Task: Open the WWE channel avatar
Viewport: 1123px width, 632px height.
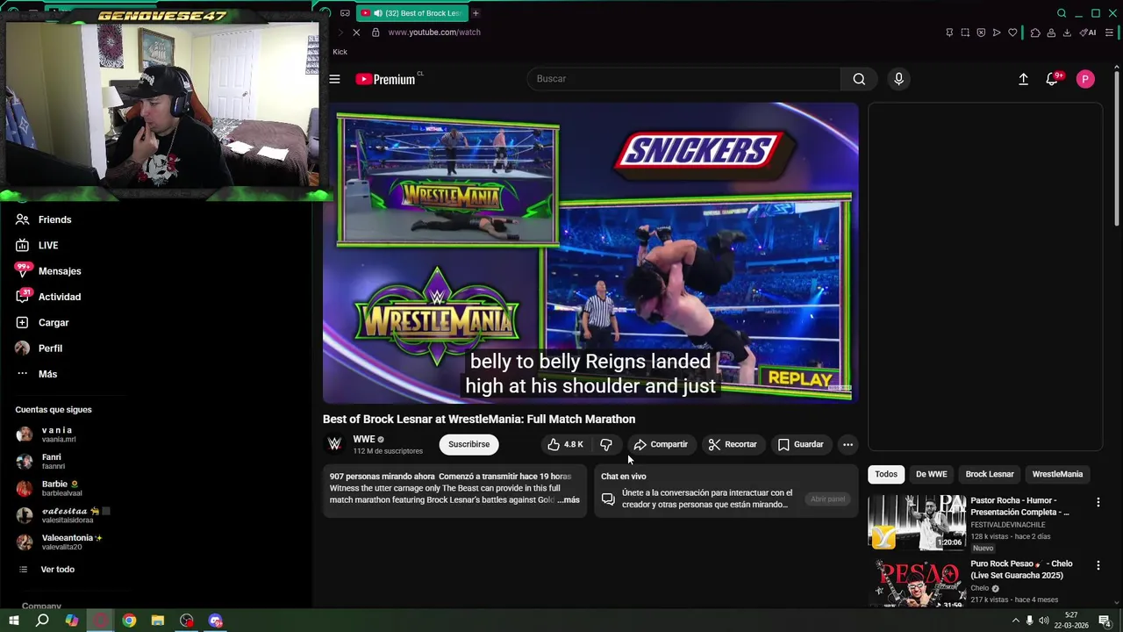Action: (x=334, y=444)
